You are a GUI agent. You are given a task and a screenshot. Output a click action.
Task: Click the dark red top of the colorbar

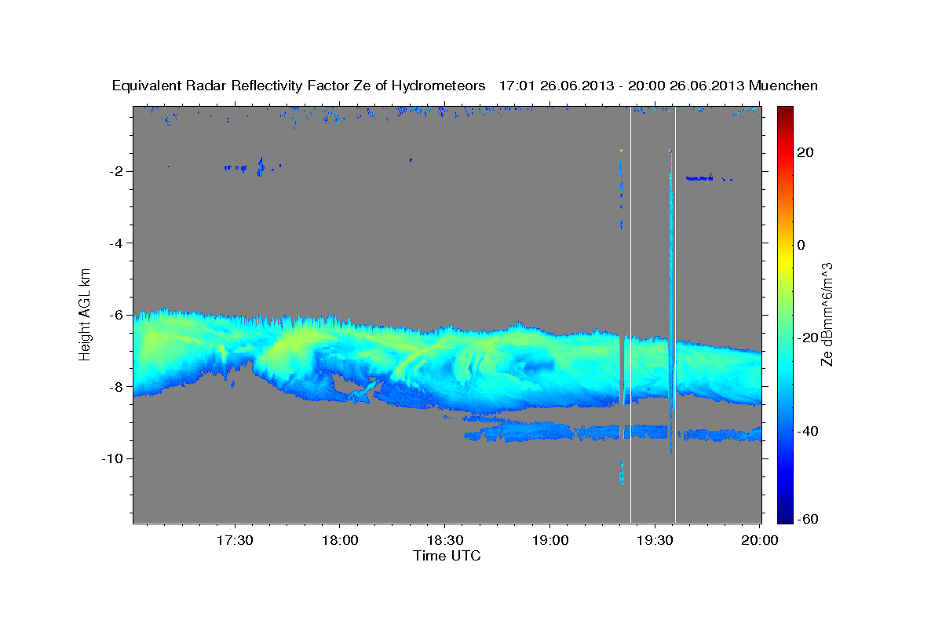[785, 111]
